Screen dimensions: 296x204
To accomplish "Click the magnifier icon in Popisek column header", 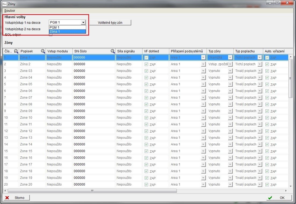I will (43, 51).
